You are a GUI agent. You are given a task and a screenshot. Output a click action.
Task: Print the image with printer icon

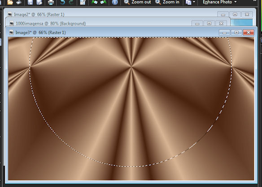pyautogui.click(x=51, y=2)
